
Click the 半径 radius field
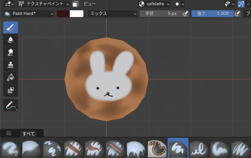161,14
